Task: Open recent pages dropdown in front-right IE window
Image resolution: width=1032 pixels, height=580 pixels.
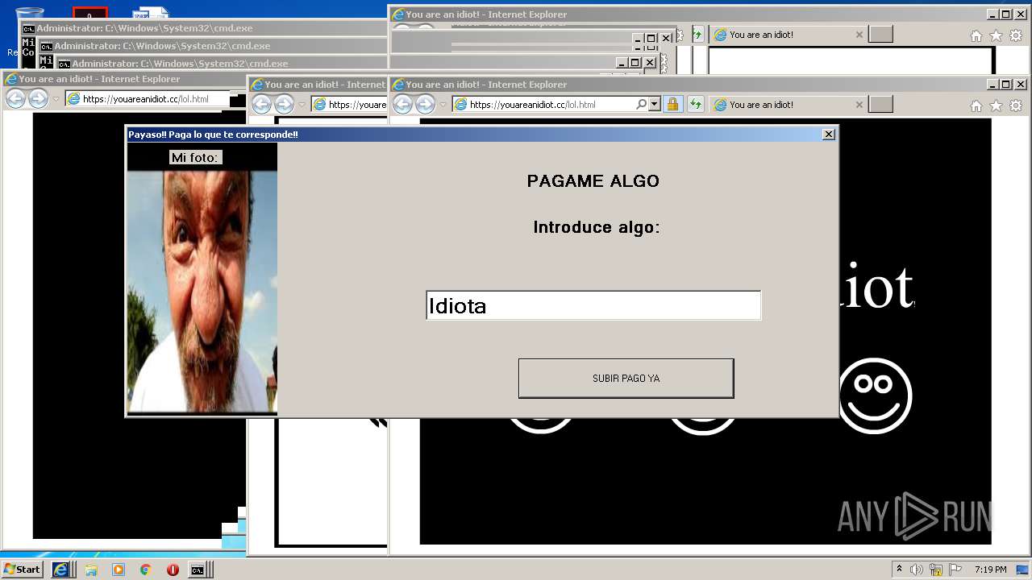Action: click(x=443, y=105)
